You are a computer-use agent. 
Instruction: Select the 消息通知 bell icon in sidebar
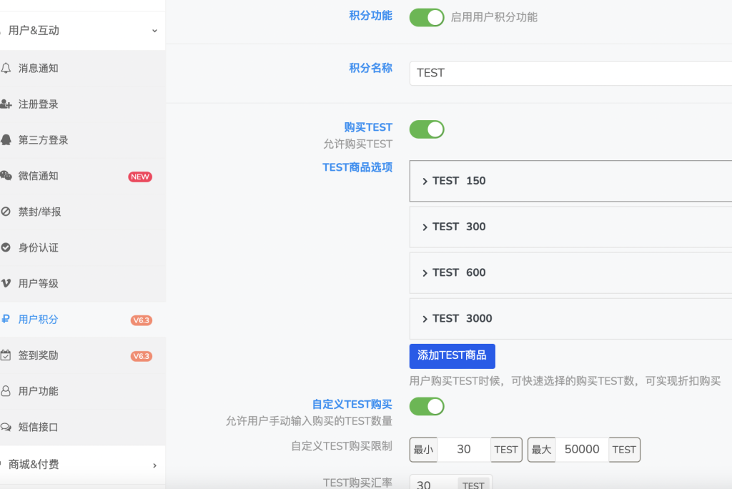click(x=8, y=68)
